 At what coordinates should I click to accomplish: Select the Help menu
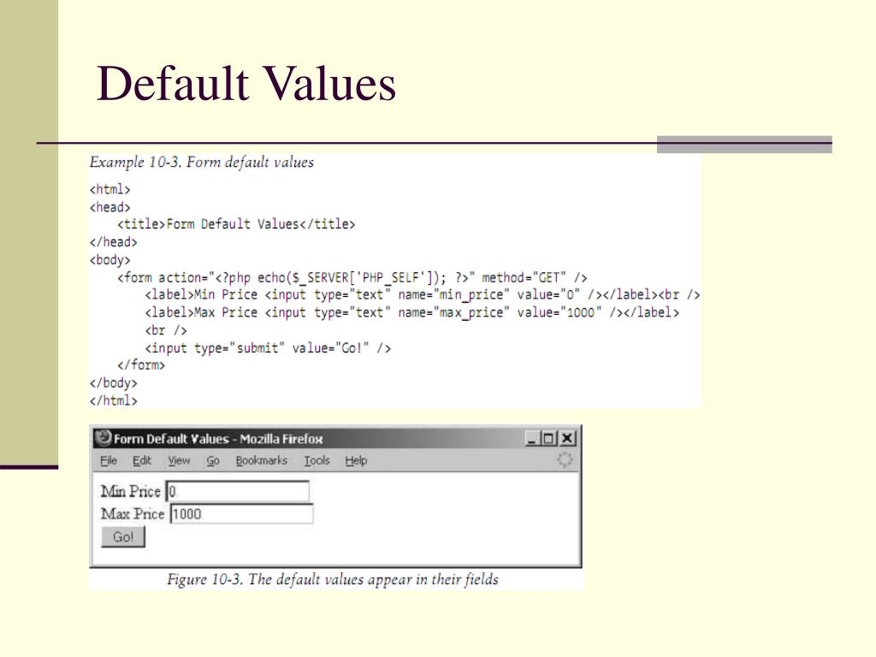356,461
